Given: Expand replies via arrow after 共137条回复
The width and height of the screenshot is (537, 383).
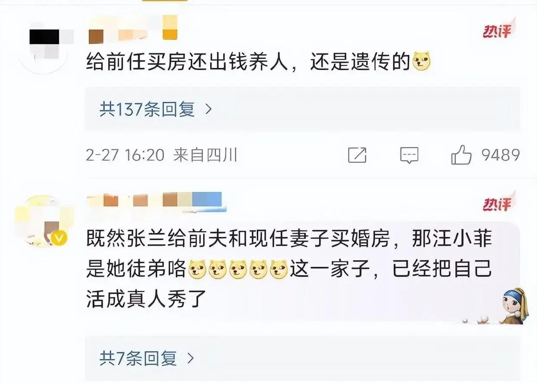Looking at the screenshot, I should coord(208,109).
